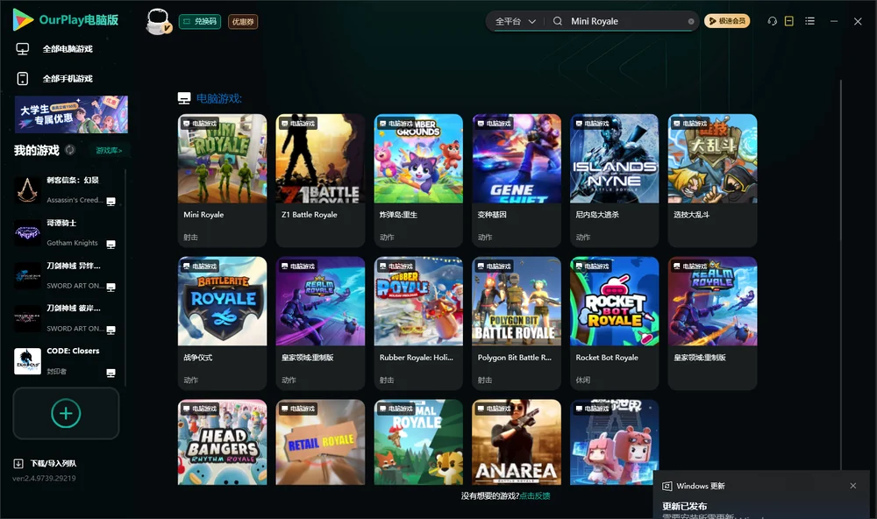The image size is (877, 519).
Task: Click the download queue icon
Action: (x=18, y=464)
